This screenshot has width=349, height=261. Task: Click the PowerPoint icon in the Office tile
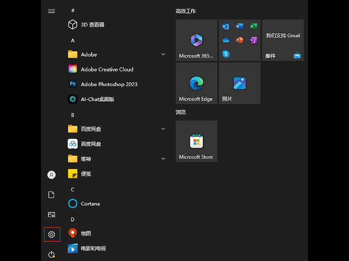240,40
